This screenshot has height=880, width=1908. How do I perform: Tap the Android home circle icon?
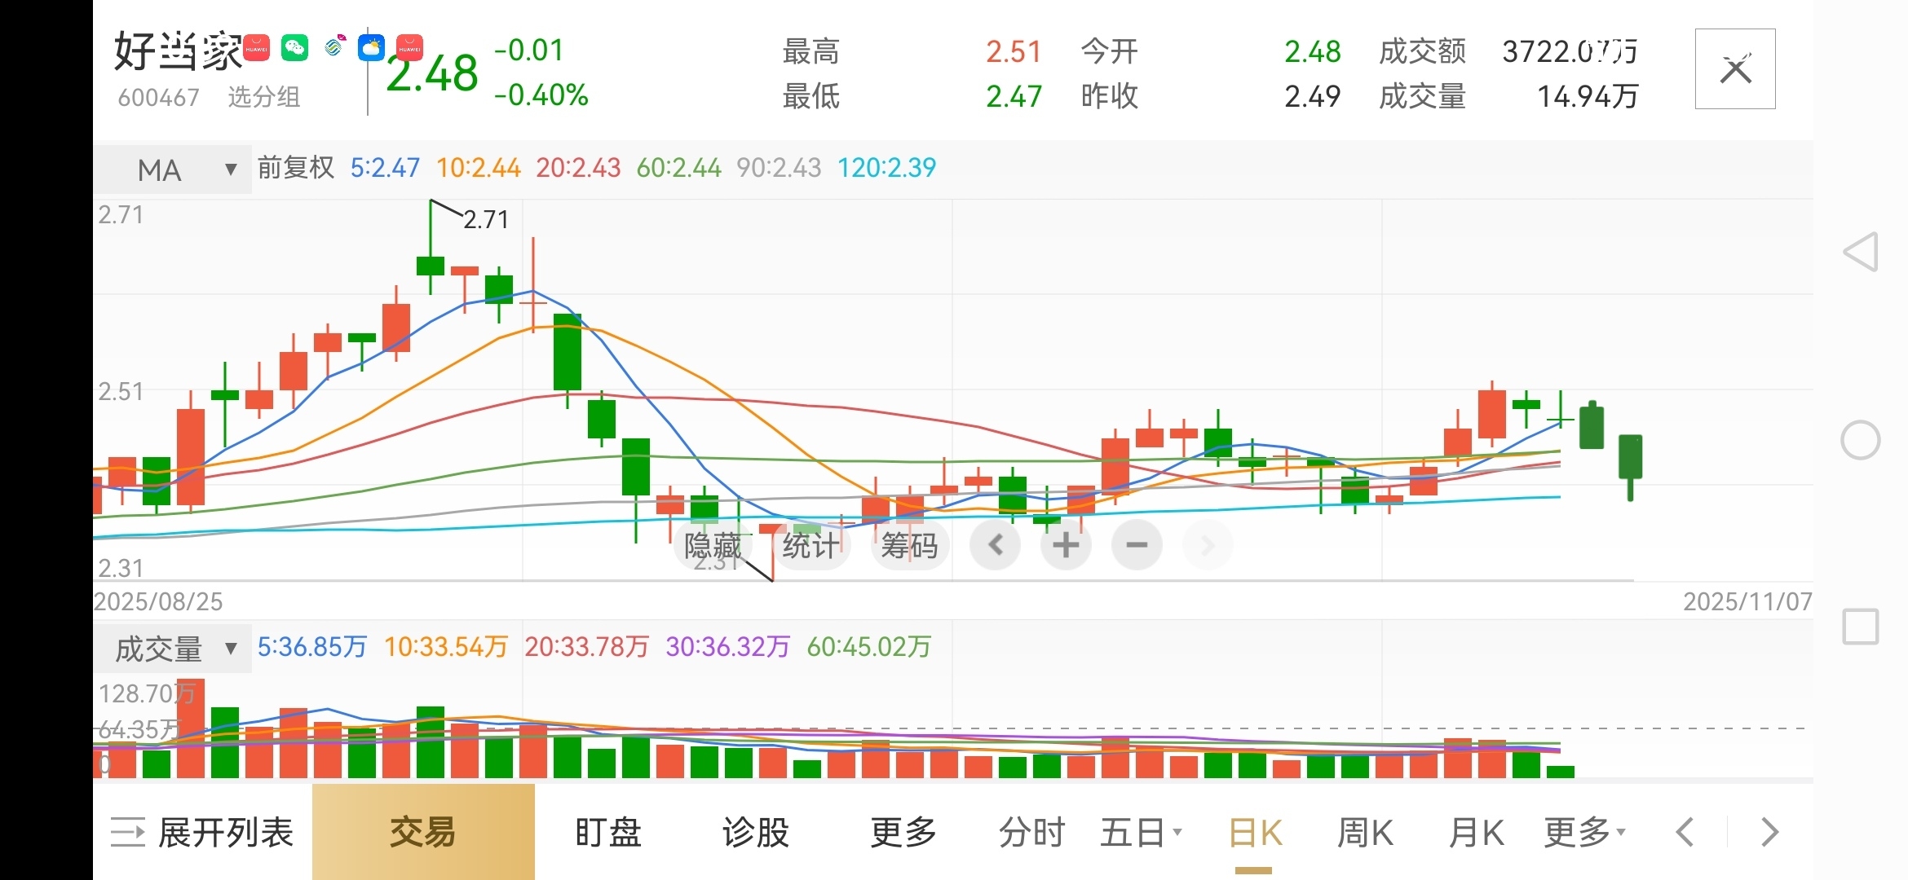[1861, 441]
